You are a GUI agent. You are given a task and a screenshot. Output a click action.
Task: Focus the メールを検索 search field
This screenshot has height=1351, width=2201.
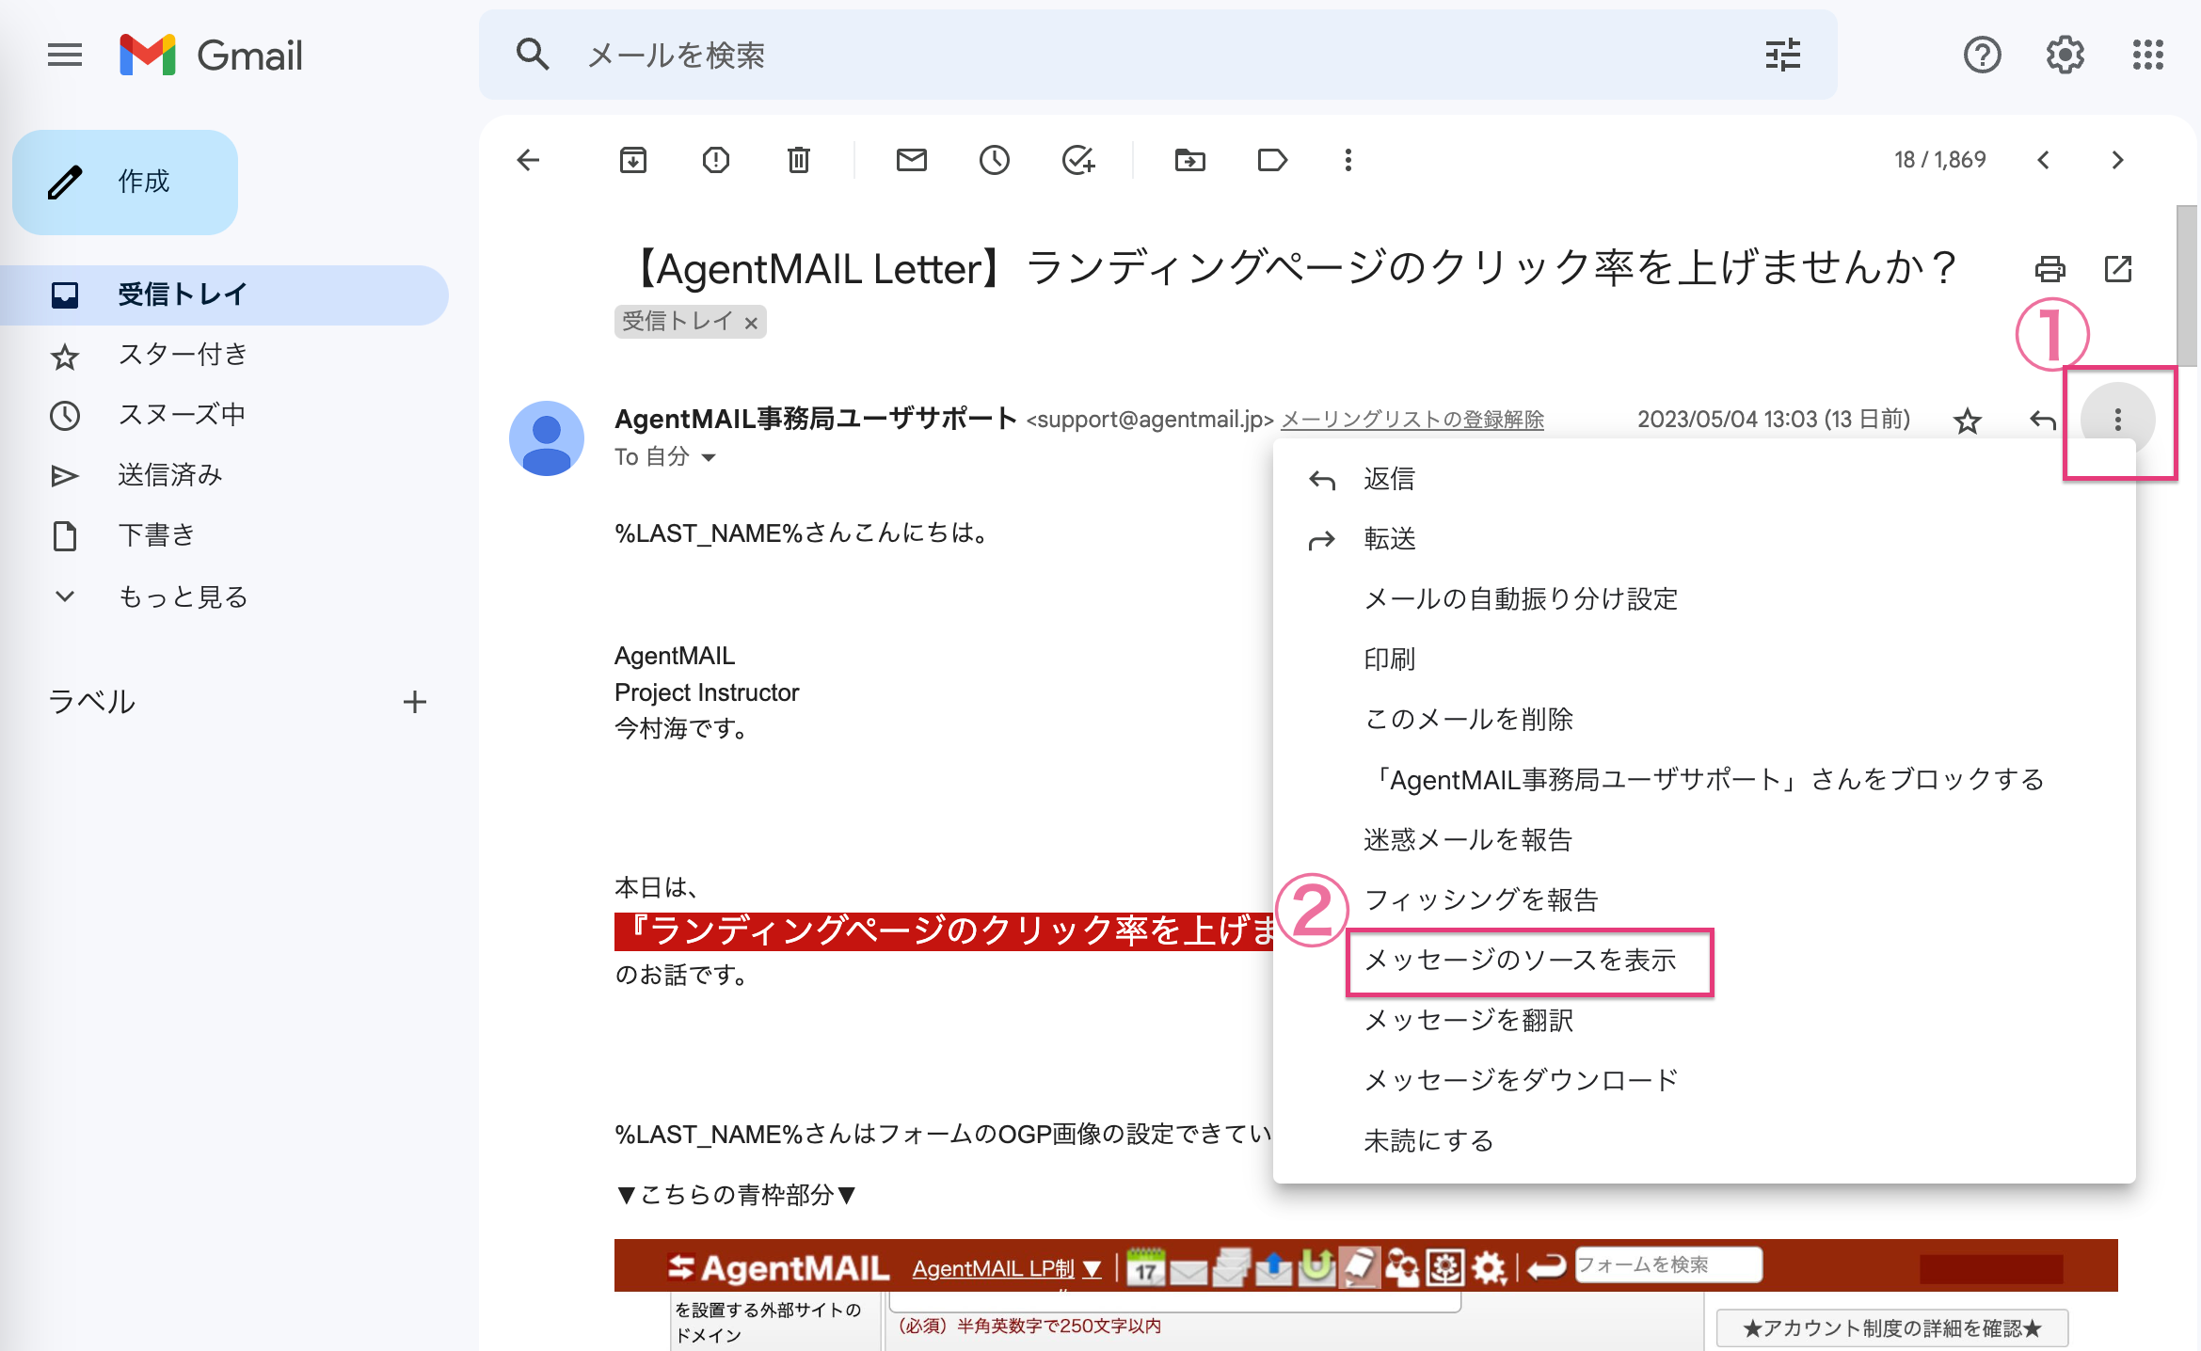click(1157, 55)
